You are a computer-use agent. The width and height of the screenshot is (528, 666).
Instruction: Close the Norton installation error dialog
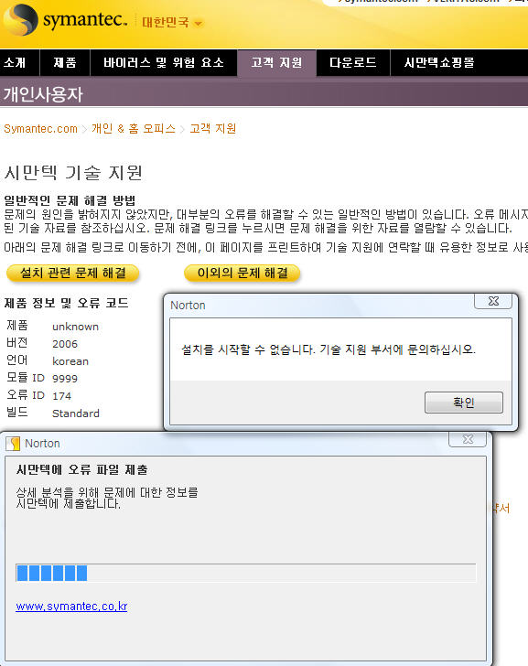coord(493,301)
